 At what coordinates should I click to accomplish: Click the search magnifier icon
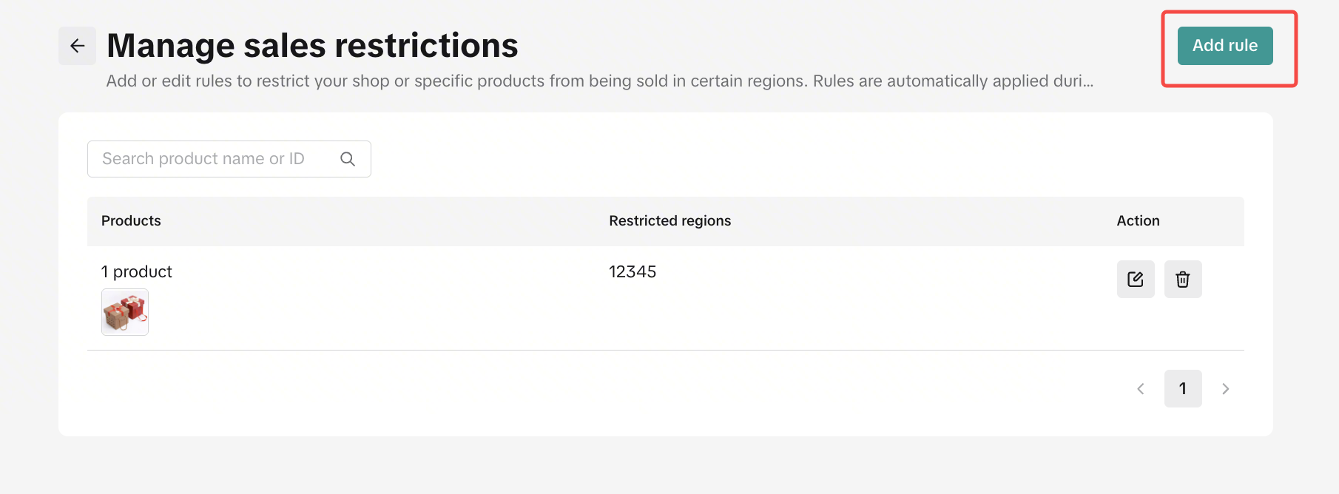point(348,159)
